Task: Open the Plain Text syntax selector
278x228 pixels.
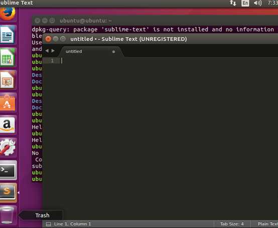Action: [x=268, y=224]
